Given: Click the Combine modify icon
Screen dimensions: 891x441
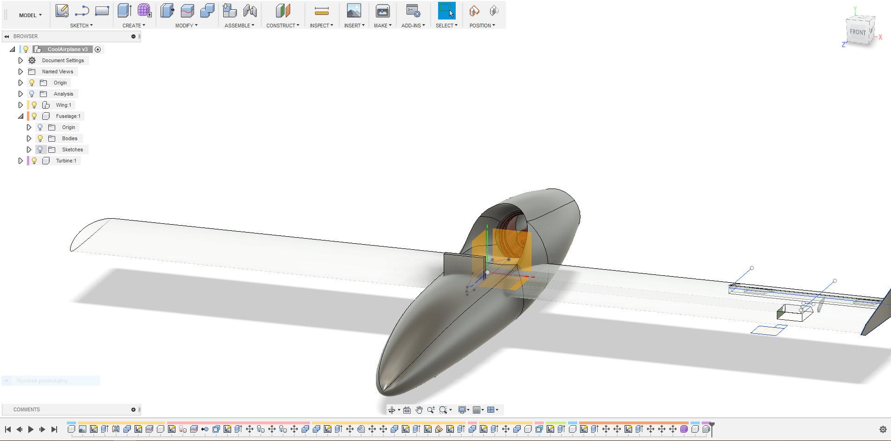Looking at the screenshot, I should (x=207, y=11).
